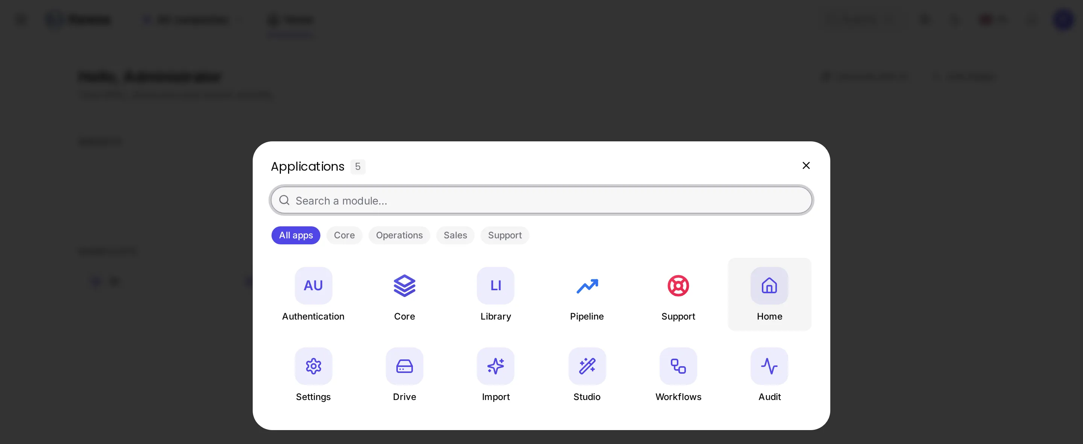This screenshot has height=444, width=1083.
Task: Click the search magnifier icon
Action: [285, 200]
